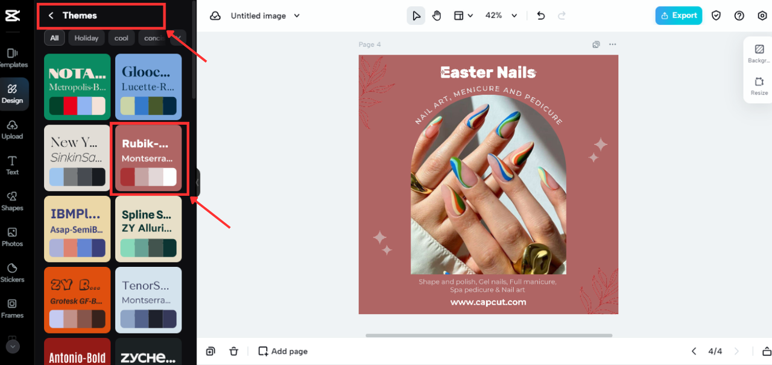
Task: Click the CapCut logo icon
Action: [12, 16]
